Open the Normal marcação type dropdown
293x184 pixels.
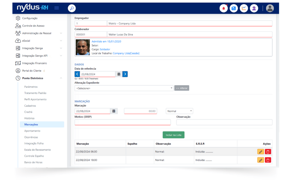[x=179, y=111]
